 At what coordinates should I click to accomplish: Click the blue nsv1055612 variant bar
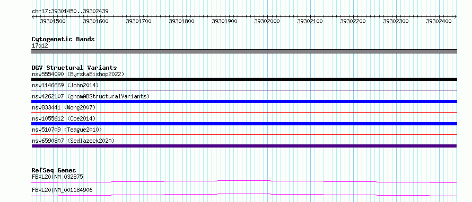[244, 124]
